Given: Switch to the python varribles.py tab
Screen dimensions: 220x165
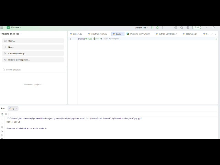Looking at the screenshot, I should (x=166, y=34).
